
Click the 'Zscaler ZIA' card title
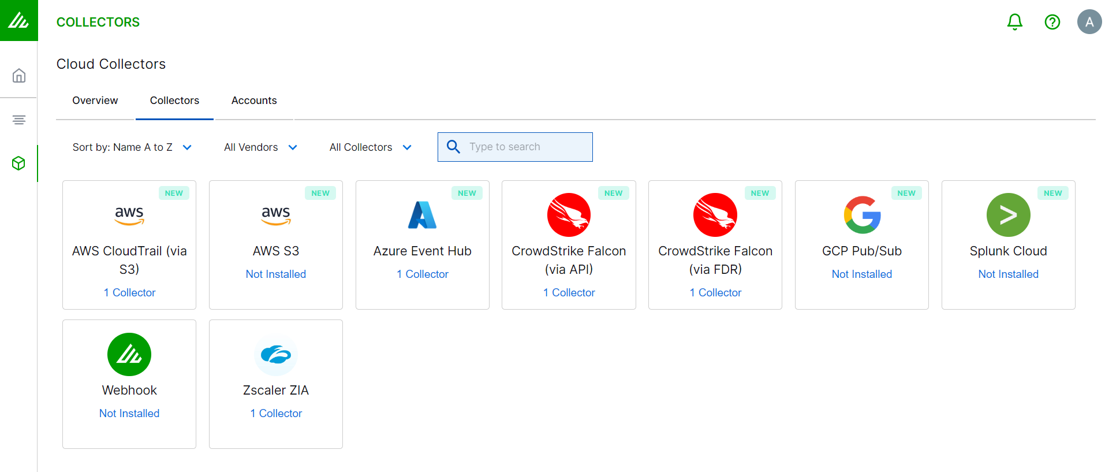276,390
